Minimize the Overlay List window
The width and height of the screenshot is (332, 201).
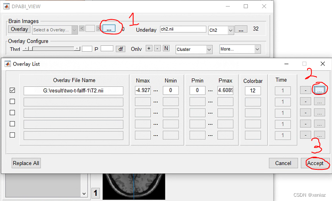click(x=286, y=64)
